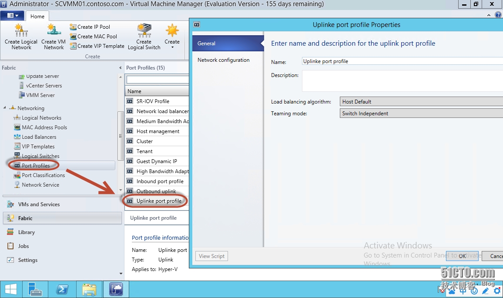Cancel the Properties dialog

493,256
